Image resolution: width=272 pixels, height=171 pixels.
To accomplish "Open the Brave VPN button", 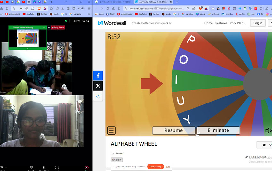I will point(81,8).
